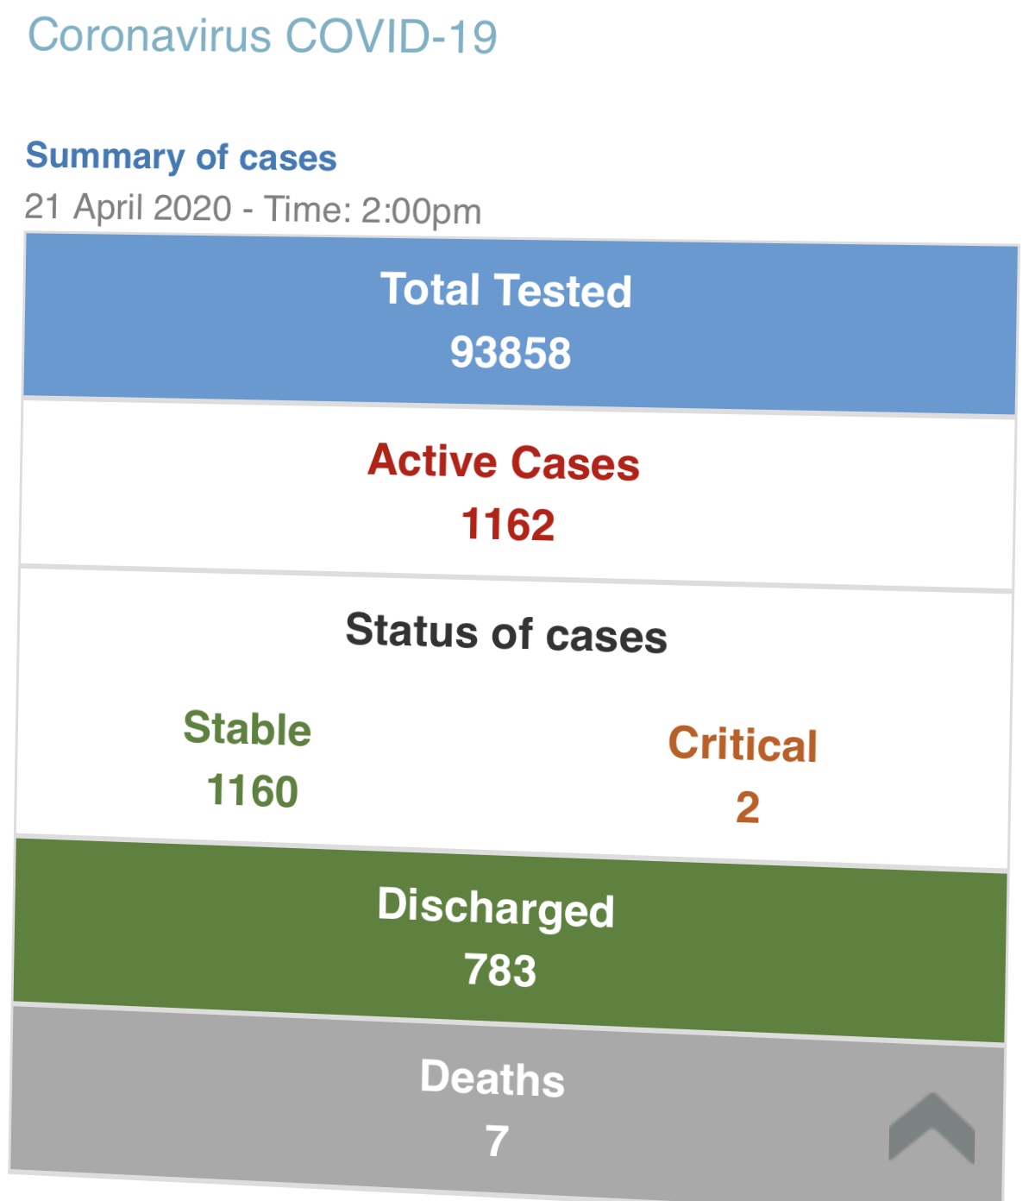Click the Time: 2:00pm text

click(373, 211)
